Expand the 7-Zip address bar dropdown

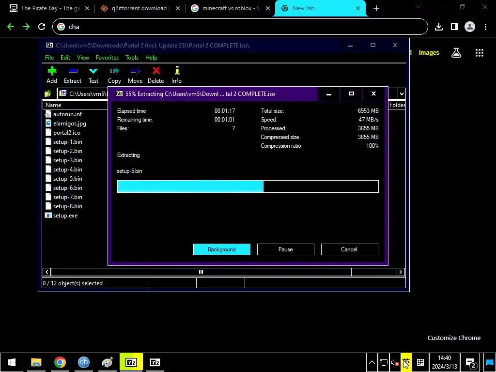[x=402, y=93]
